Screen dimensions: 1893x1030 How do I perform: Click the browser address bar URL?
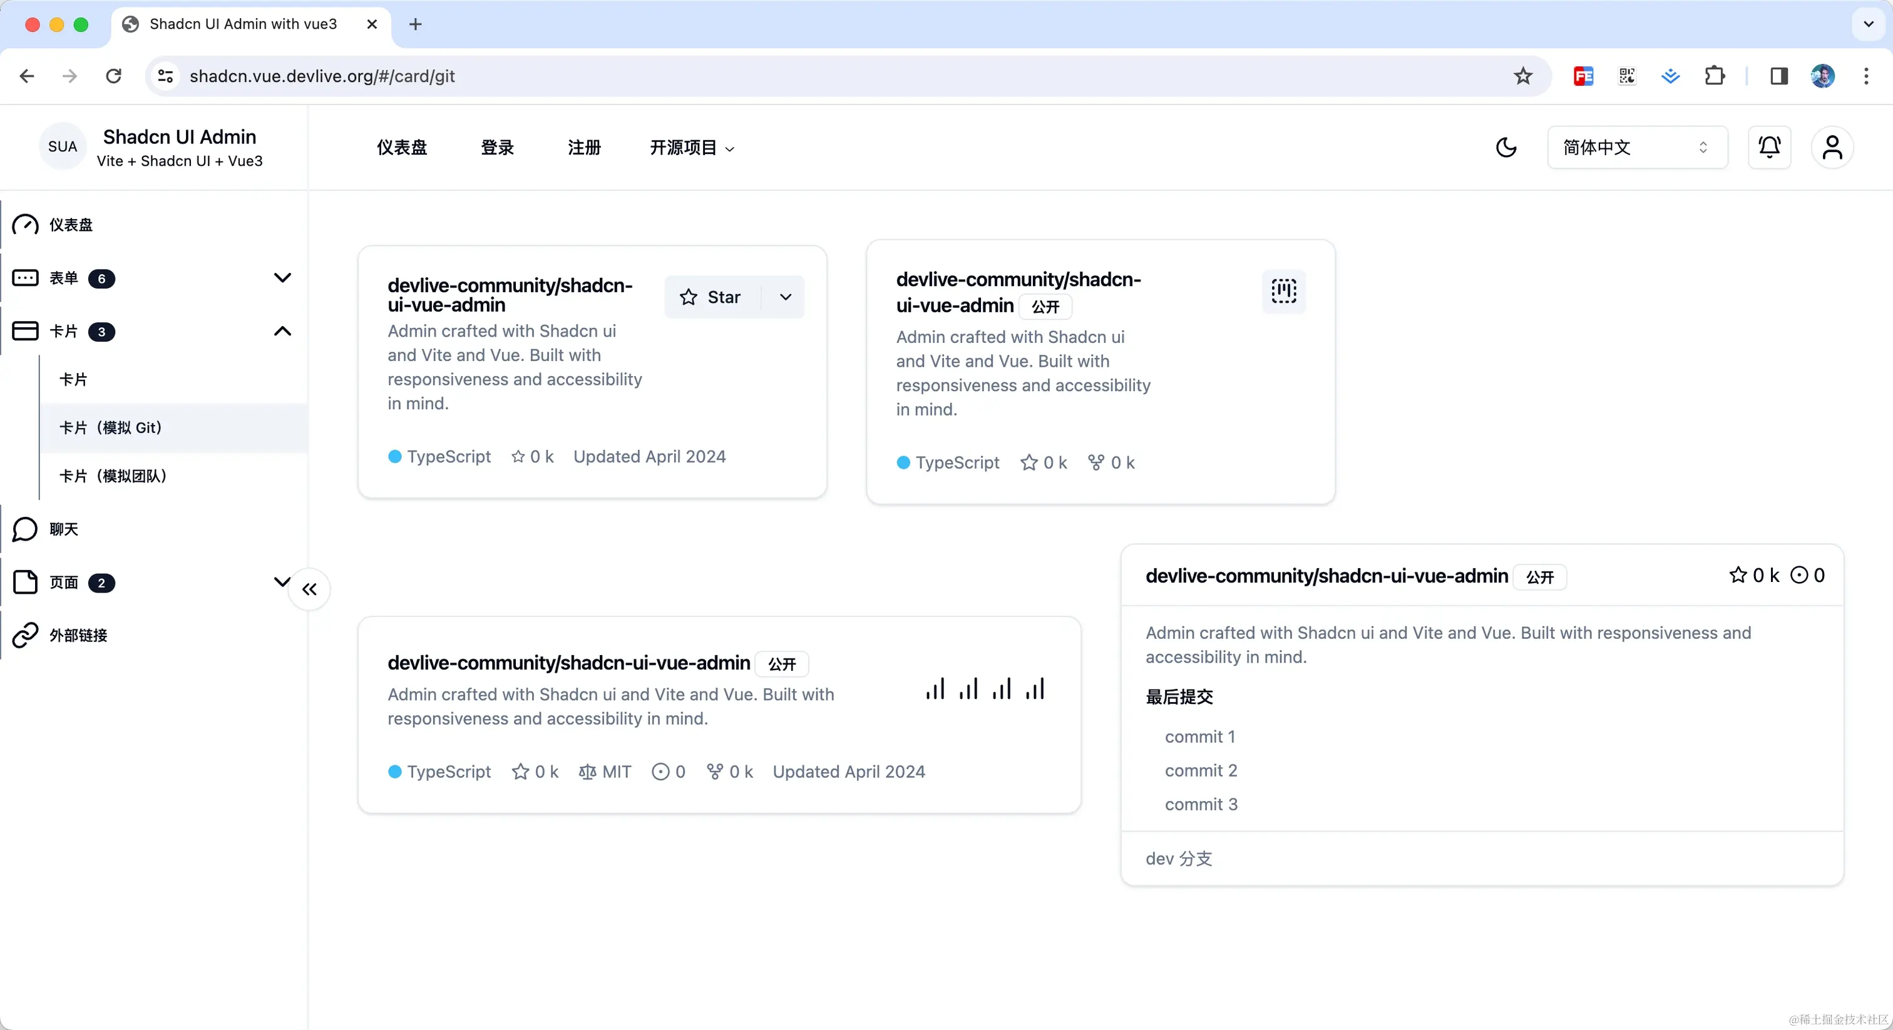322,76
